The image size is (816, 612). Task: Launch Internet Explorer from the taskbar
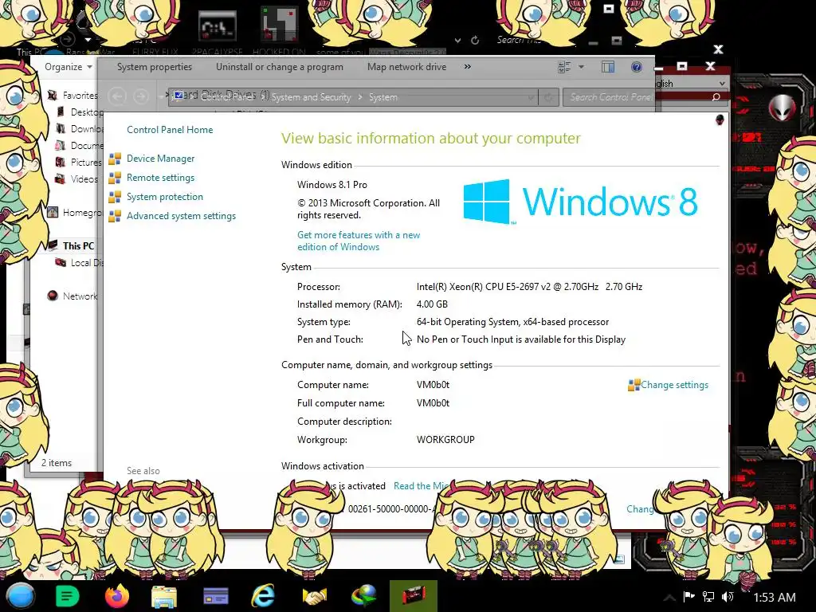tap(263, 596)
